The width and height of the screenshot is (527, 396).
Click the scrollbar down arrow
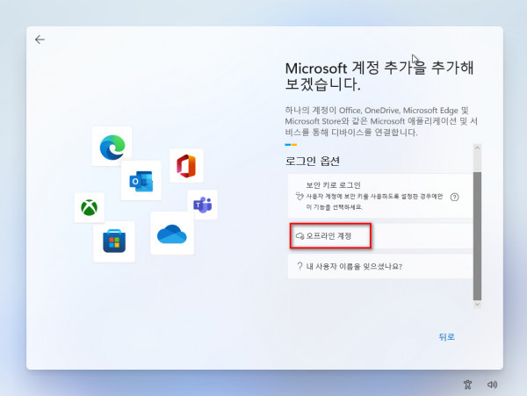click(x=477, y=305)
